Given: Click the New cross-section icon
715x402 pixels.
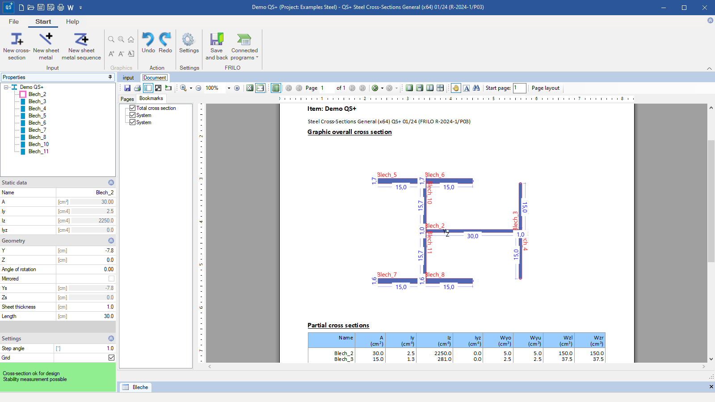Looking at the screenshot, I should tap(17, 40).
